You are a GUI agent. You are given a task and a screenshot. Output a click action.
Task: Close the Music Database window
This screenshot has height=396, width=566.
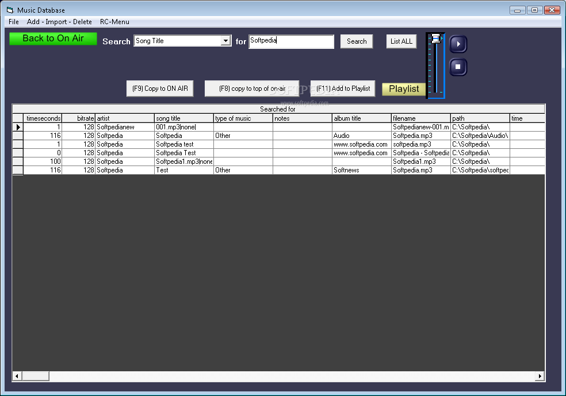tap(552, 10)
